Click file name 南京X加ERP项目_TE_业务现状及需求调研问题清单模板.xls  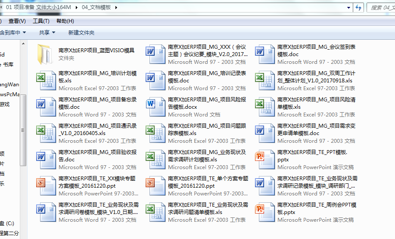tap(208, 208)
